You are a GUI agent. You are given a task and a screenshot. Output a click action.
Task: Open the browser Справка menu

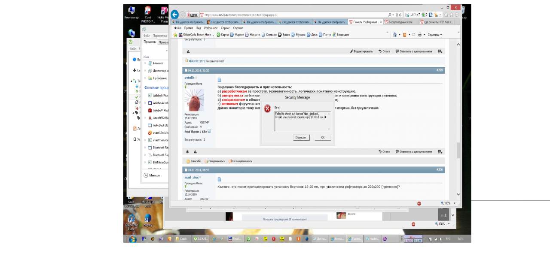238,28
